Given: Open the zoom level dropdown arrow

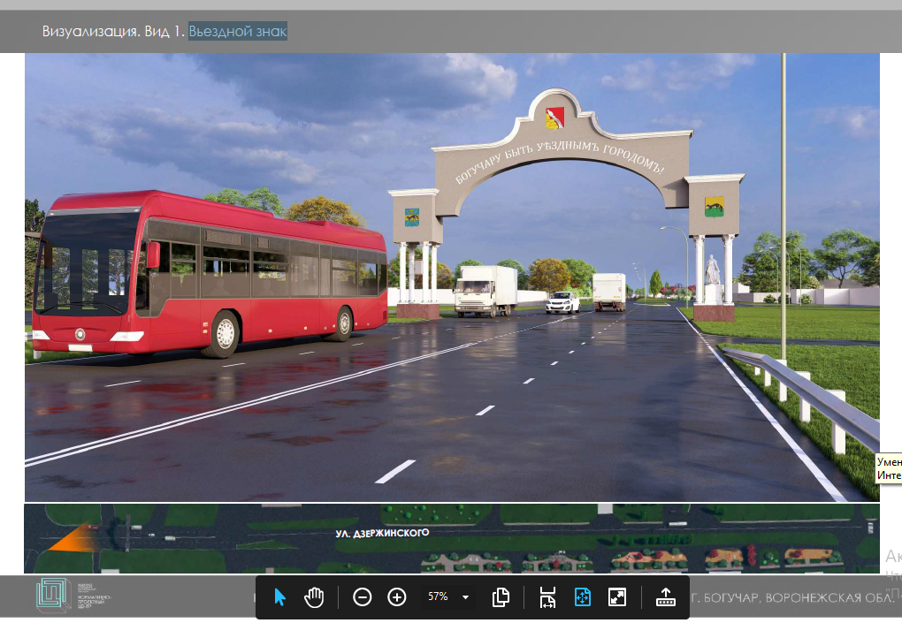Looking at the screenshot, I should coord(465,597).
